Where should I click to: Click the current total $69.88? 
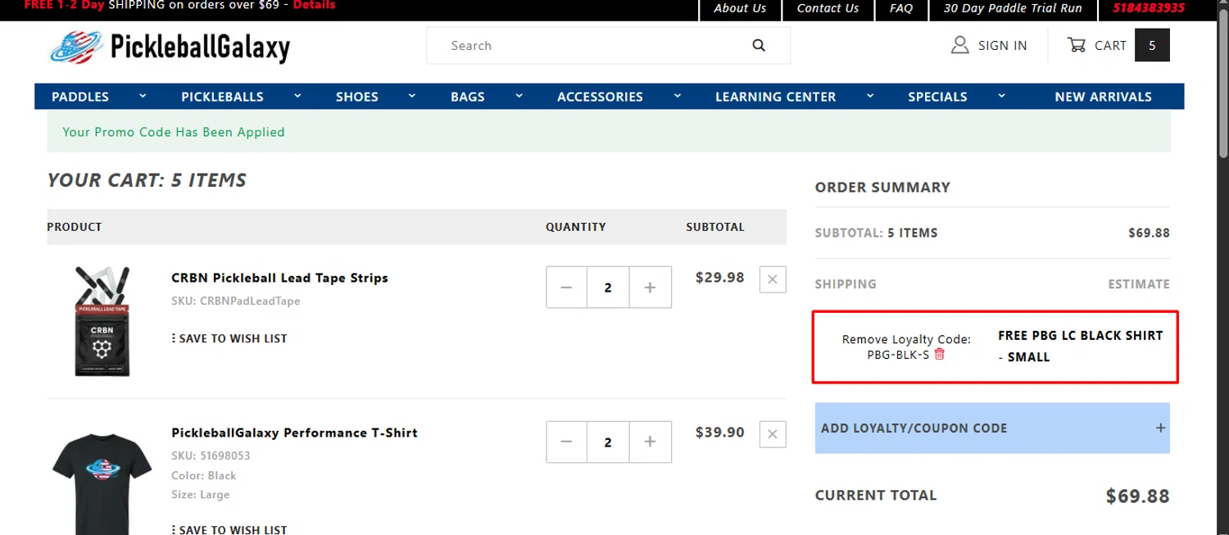[1137, 496]
